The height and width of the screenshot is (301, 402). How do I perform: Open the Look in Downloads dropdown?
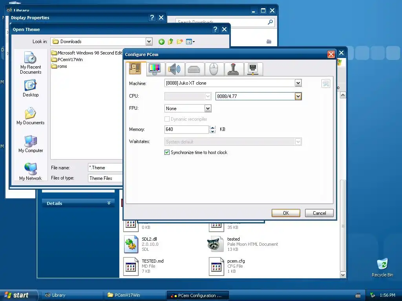point(149,42)
